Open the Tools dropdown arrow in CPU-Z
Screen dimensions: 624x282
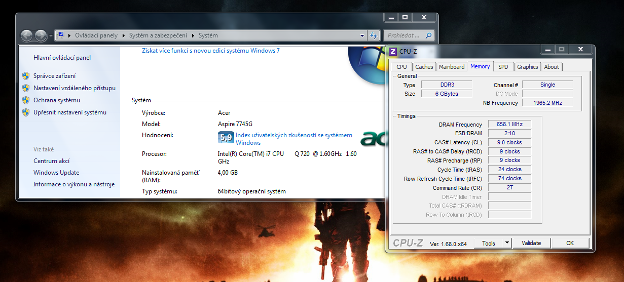[x=507, y=243]
